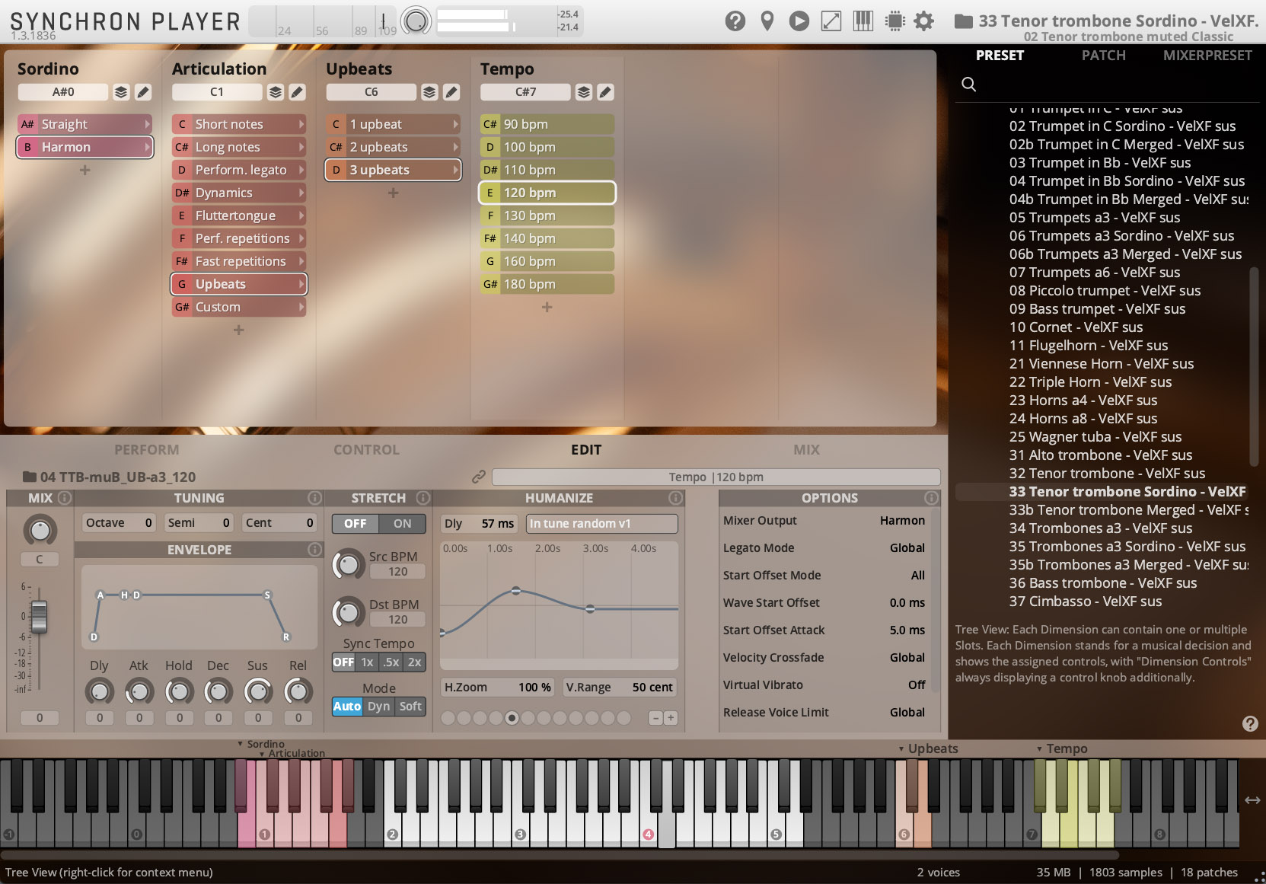Set Sync Tempo to .5x
Image resolution: width=1266 pixels, height=884 pixels.
391,662
